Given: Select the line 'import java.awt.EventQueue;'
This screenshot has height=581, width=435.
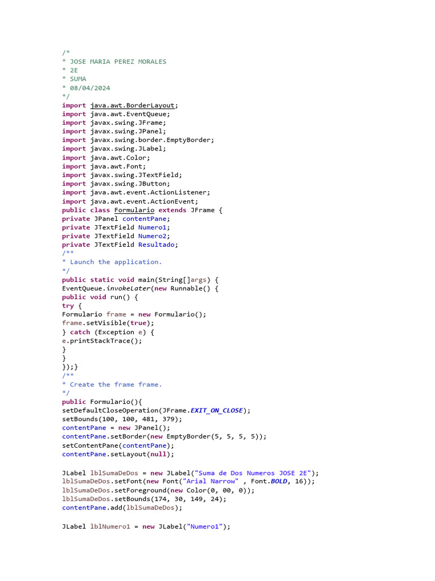Looking at the screenshot, I should (x=116, y=114).
